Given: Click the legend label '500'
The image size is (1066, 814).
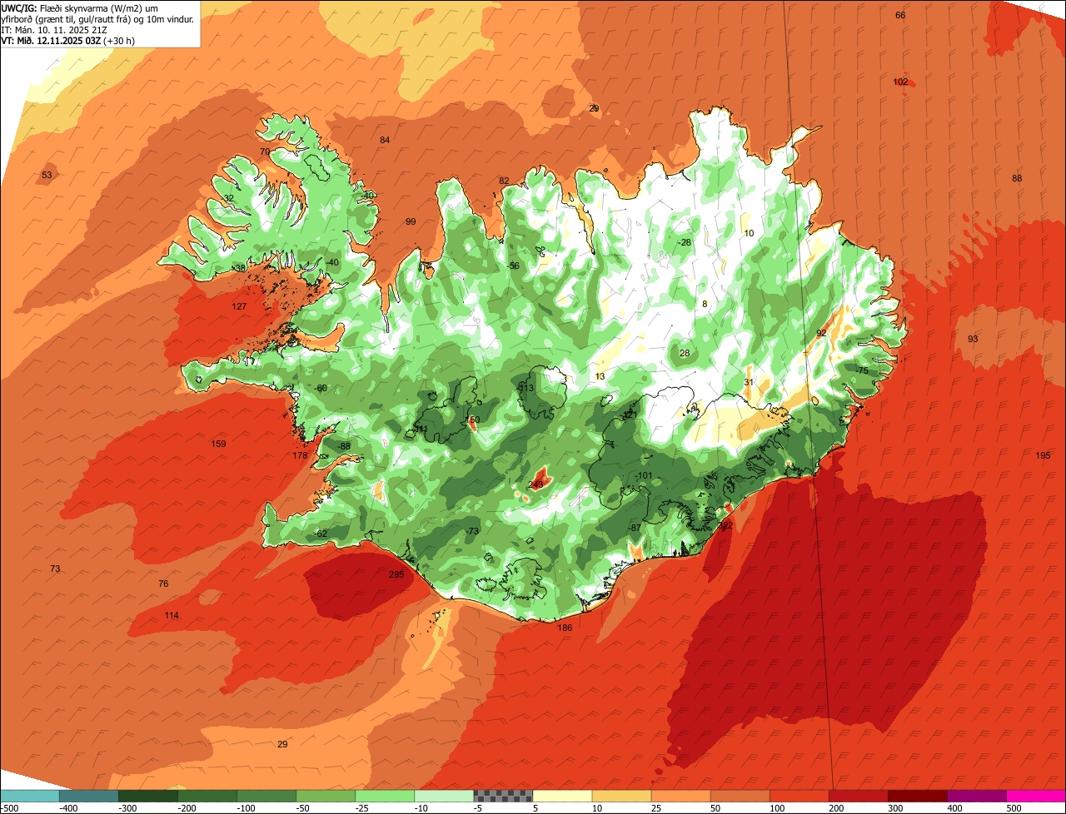Looking at the screenshot, I should pyautogui.click(x=1014, y=808).
